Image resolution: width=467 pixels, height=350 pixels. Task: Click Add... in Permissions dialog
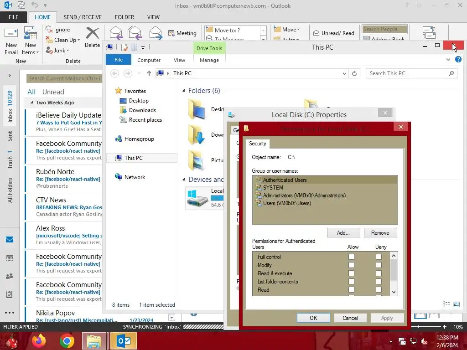tap(343, 233)
